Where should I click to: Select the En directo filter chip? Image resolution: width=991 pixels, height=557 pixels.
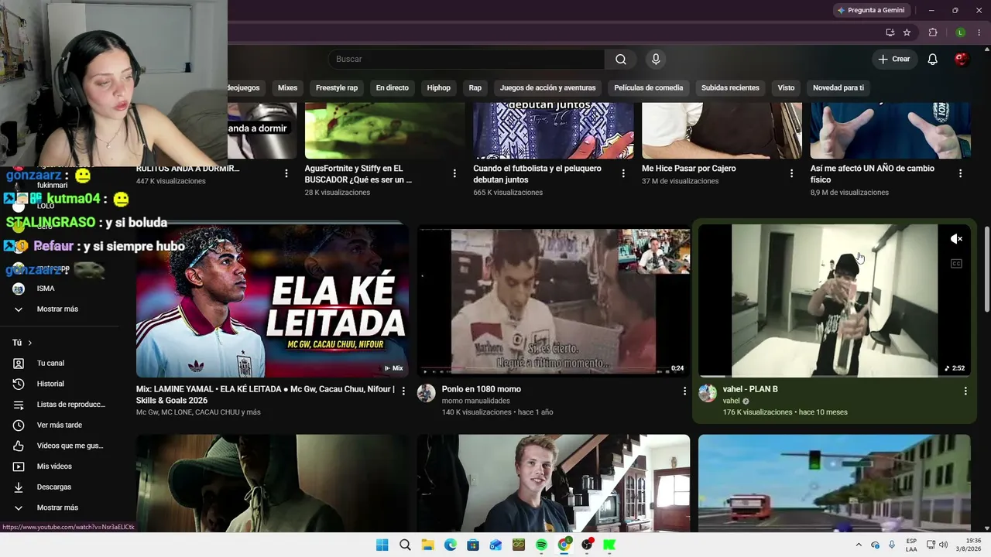393,87
